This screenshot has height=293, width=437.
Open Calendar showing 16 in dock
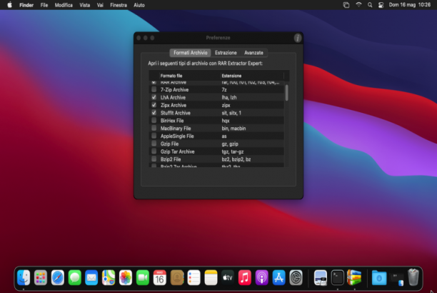160,278
